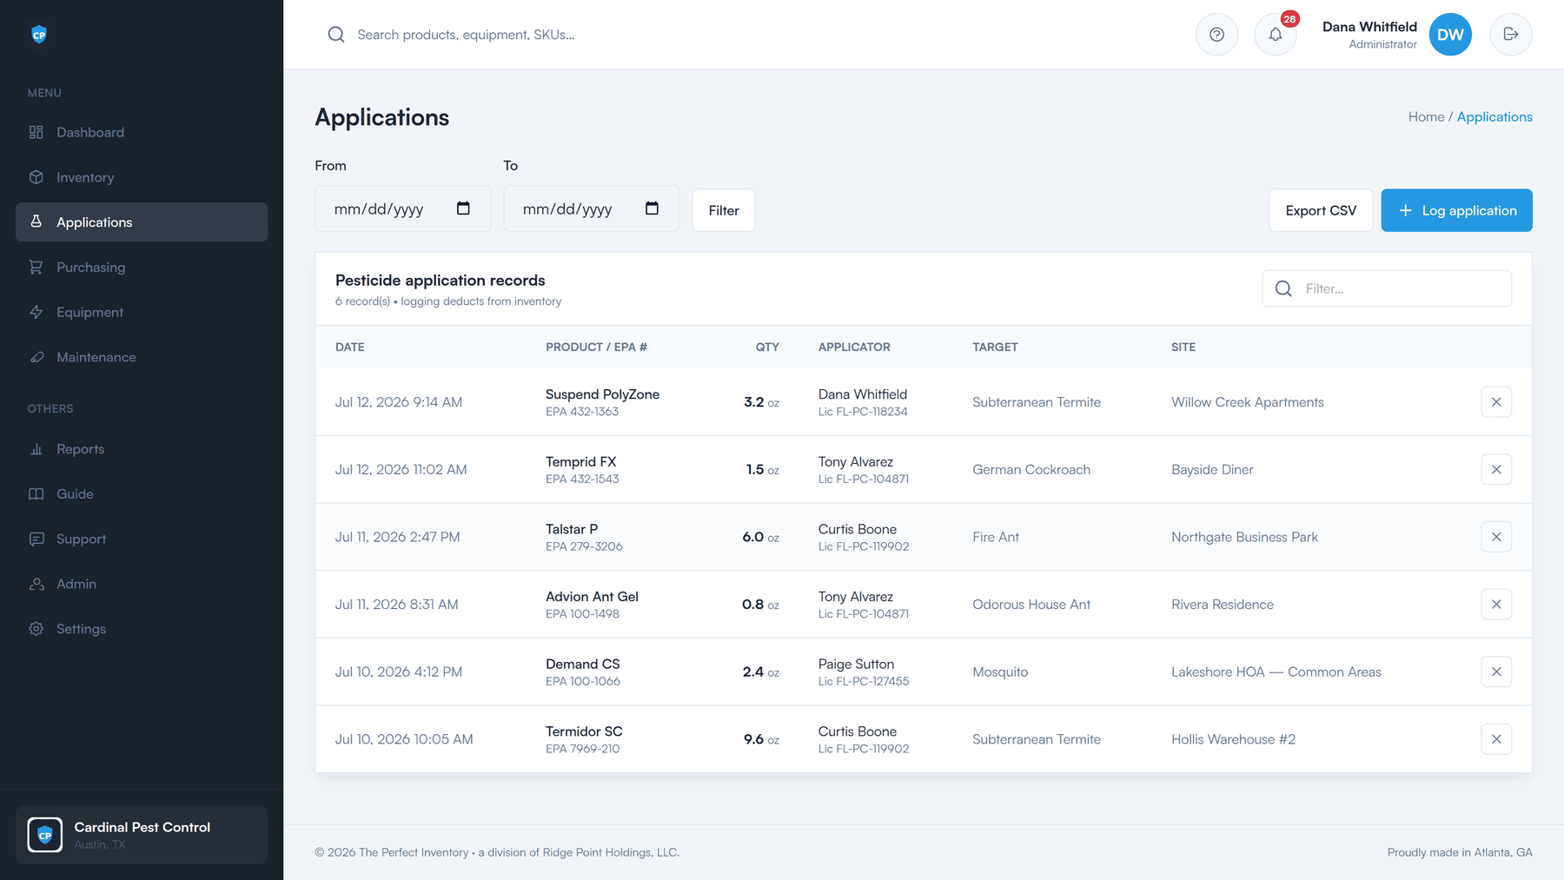This screenshot has width=1564, height=880.
Task: Click the Bayside Diner site cell
Action: tap(1212, 470)
